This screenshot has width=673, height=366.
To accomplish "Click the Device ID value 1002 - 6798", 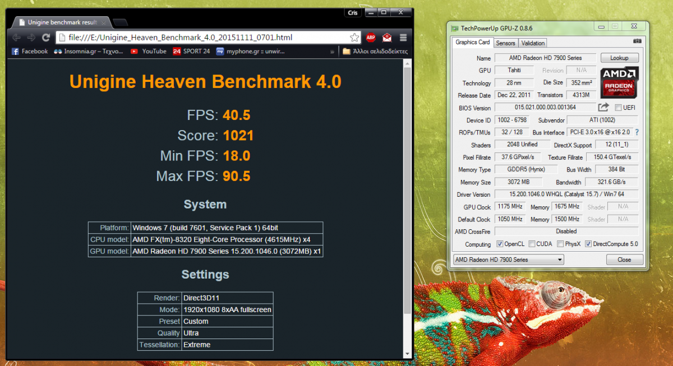I will (513, 120).
